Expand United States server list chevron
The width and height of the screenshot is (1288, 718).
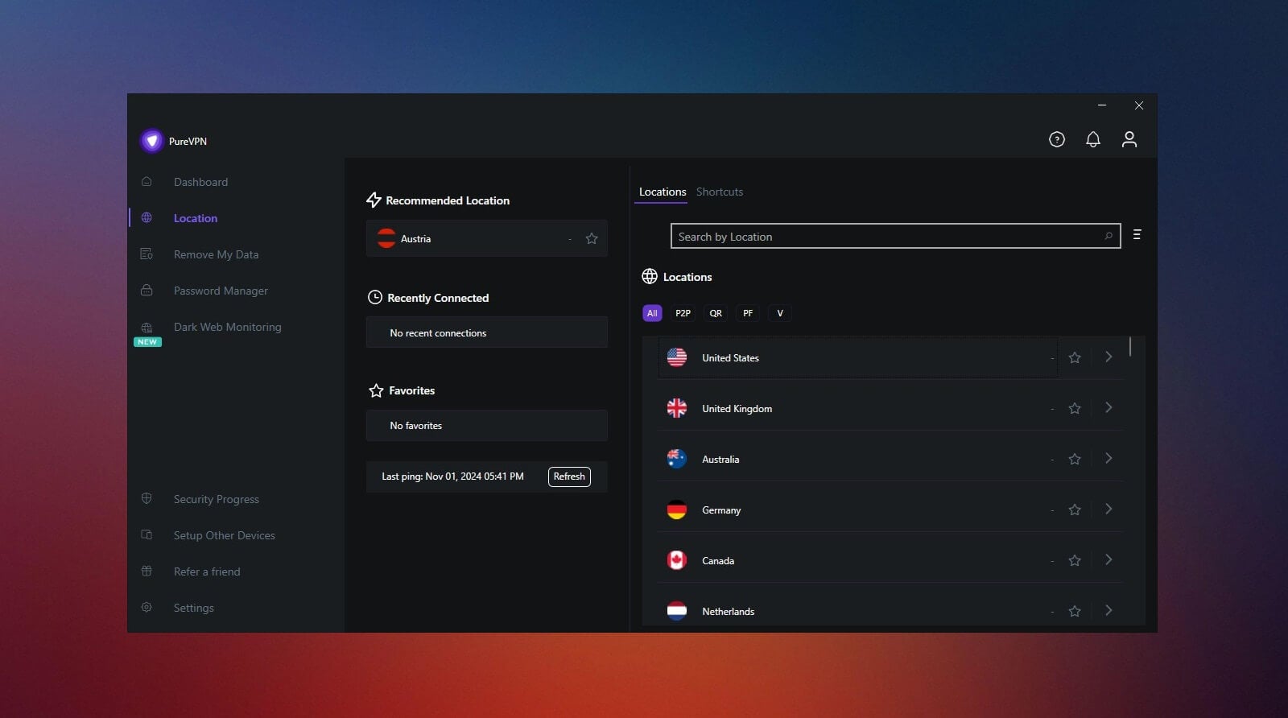1108,357
